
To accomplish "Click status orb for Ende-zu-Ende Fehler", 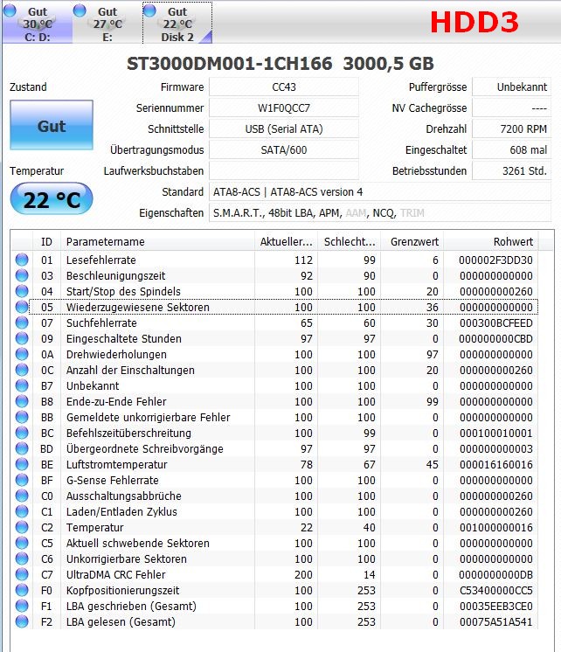I will [x=22, y=402].
